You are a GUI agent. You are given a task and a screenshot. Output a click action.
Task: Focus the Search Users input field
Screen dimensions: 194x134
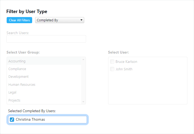(46, 39)
